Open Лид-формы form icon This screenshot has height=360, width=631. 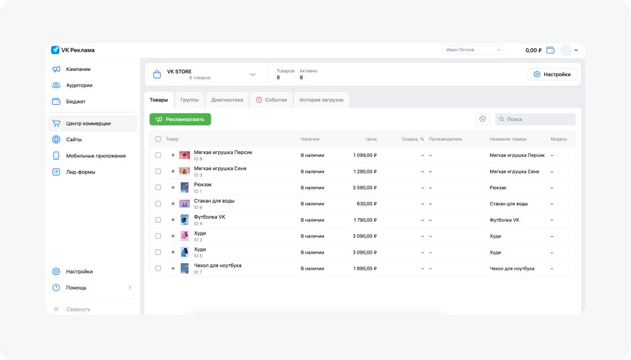click(56, 172)
